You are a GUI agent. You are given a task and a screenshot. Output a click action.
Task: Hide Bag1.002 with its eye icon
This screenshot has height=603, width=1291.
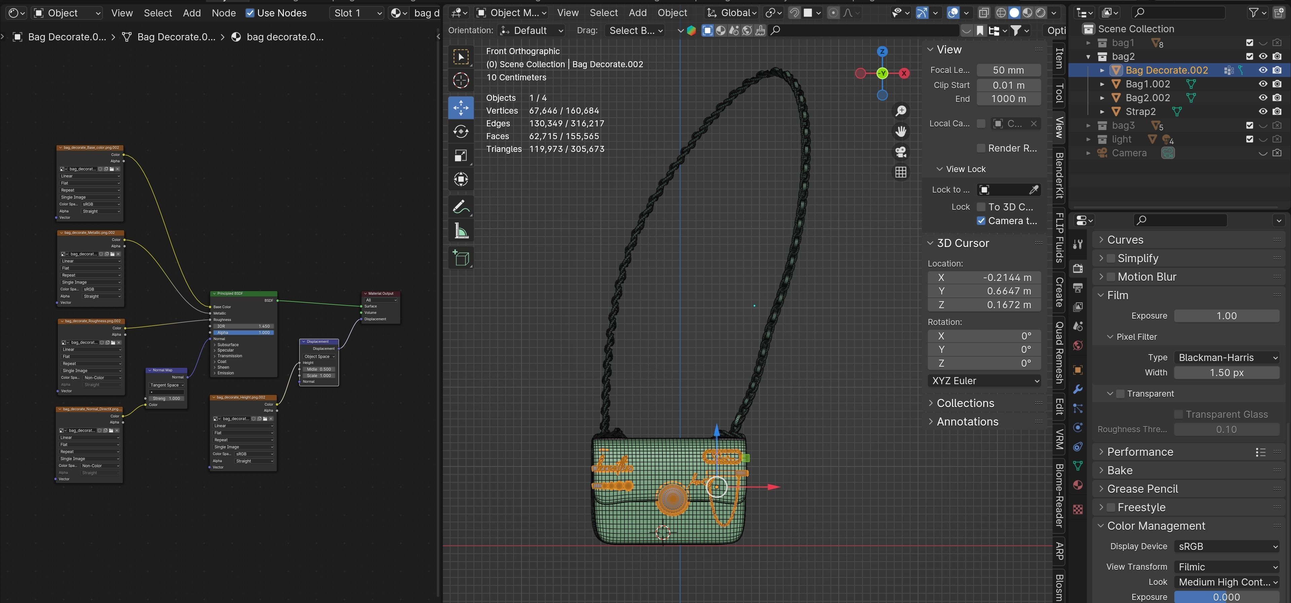1263,84
